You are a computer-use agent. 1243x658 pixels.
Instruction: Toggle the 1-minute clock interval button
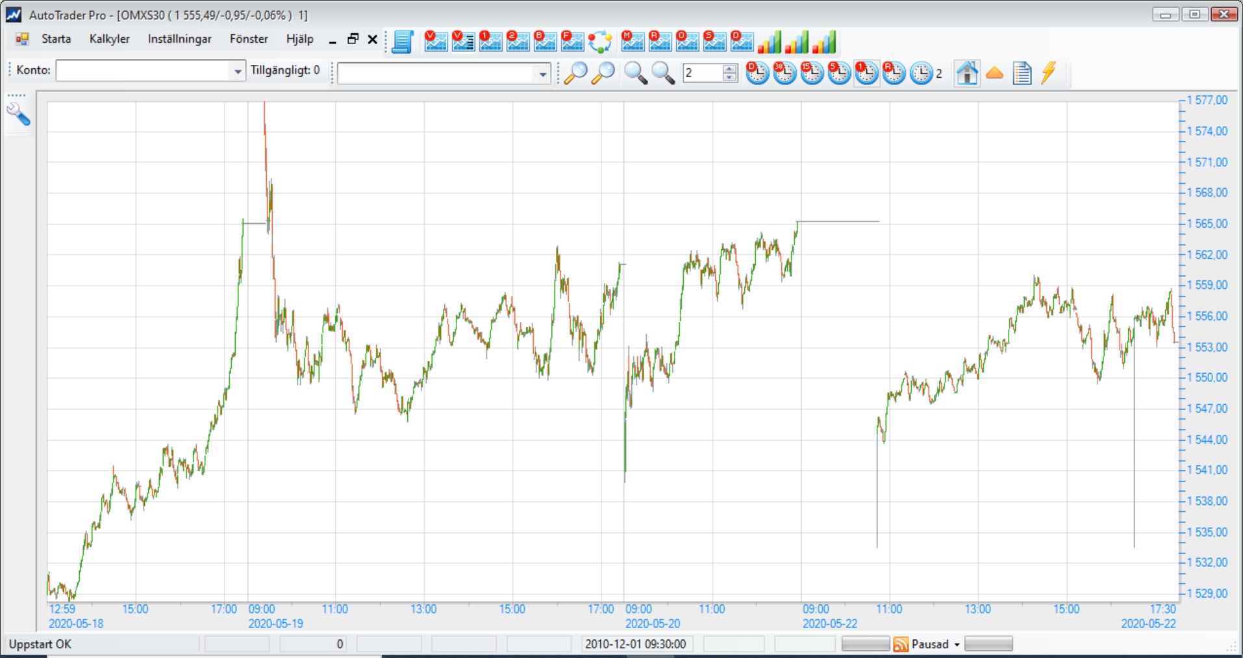coord(866,73)
